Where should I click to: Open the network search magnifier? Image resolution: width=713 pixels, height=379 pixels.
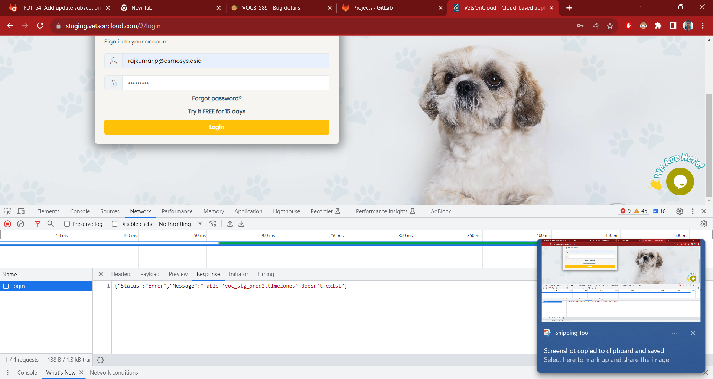click(51, 224)
